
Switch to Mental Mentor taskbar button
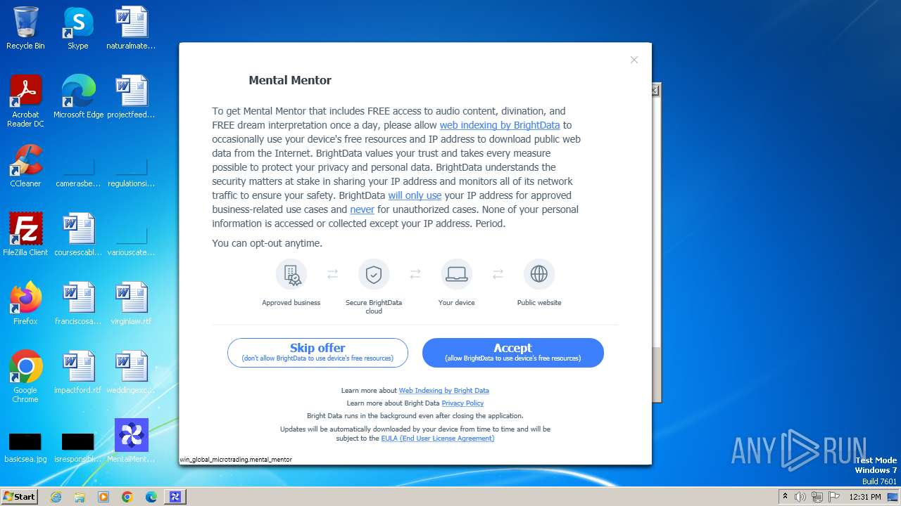[175, 497]
